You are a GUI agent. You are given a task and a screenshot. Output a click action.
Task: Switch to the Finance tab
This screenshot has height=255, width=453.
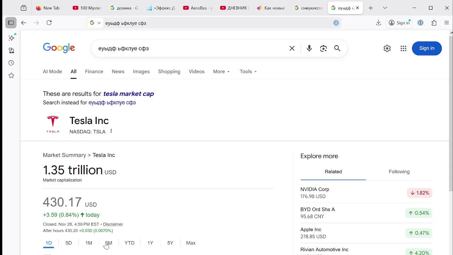[94, 72]
